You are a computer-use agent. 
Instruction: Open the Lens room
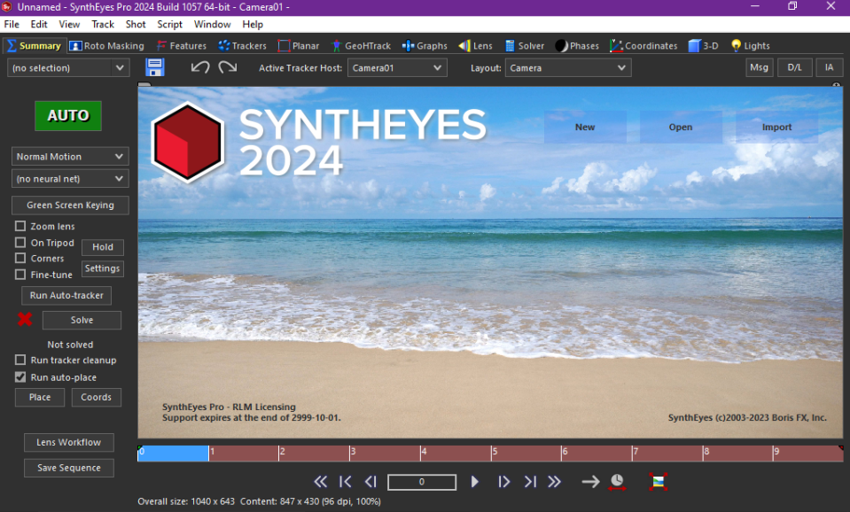[475, 45]
